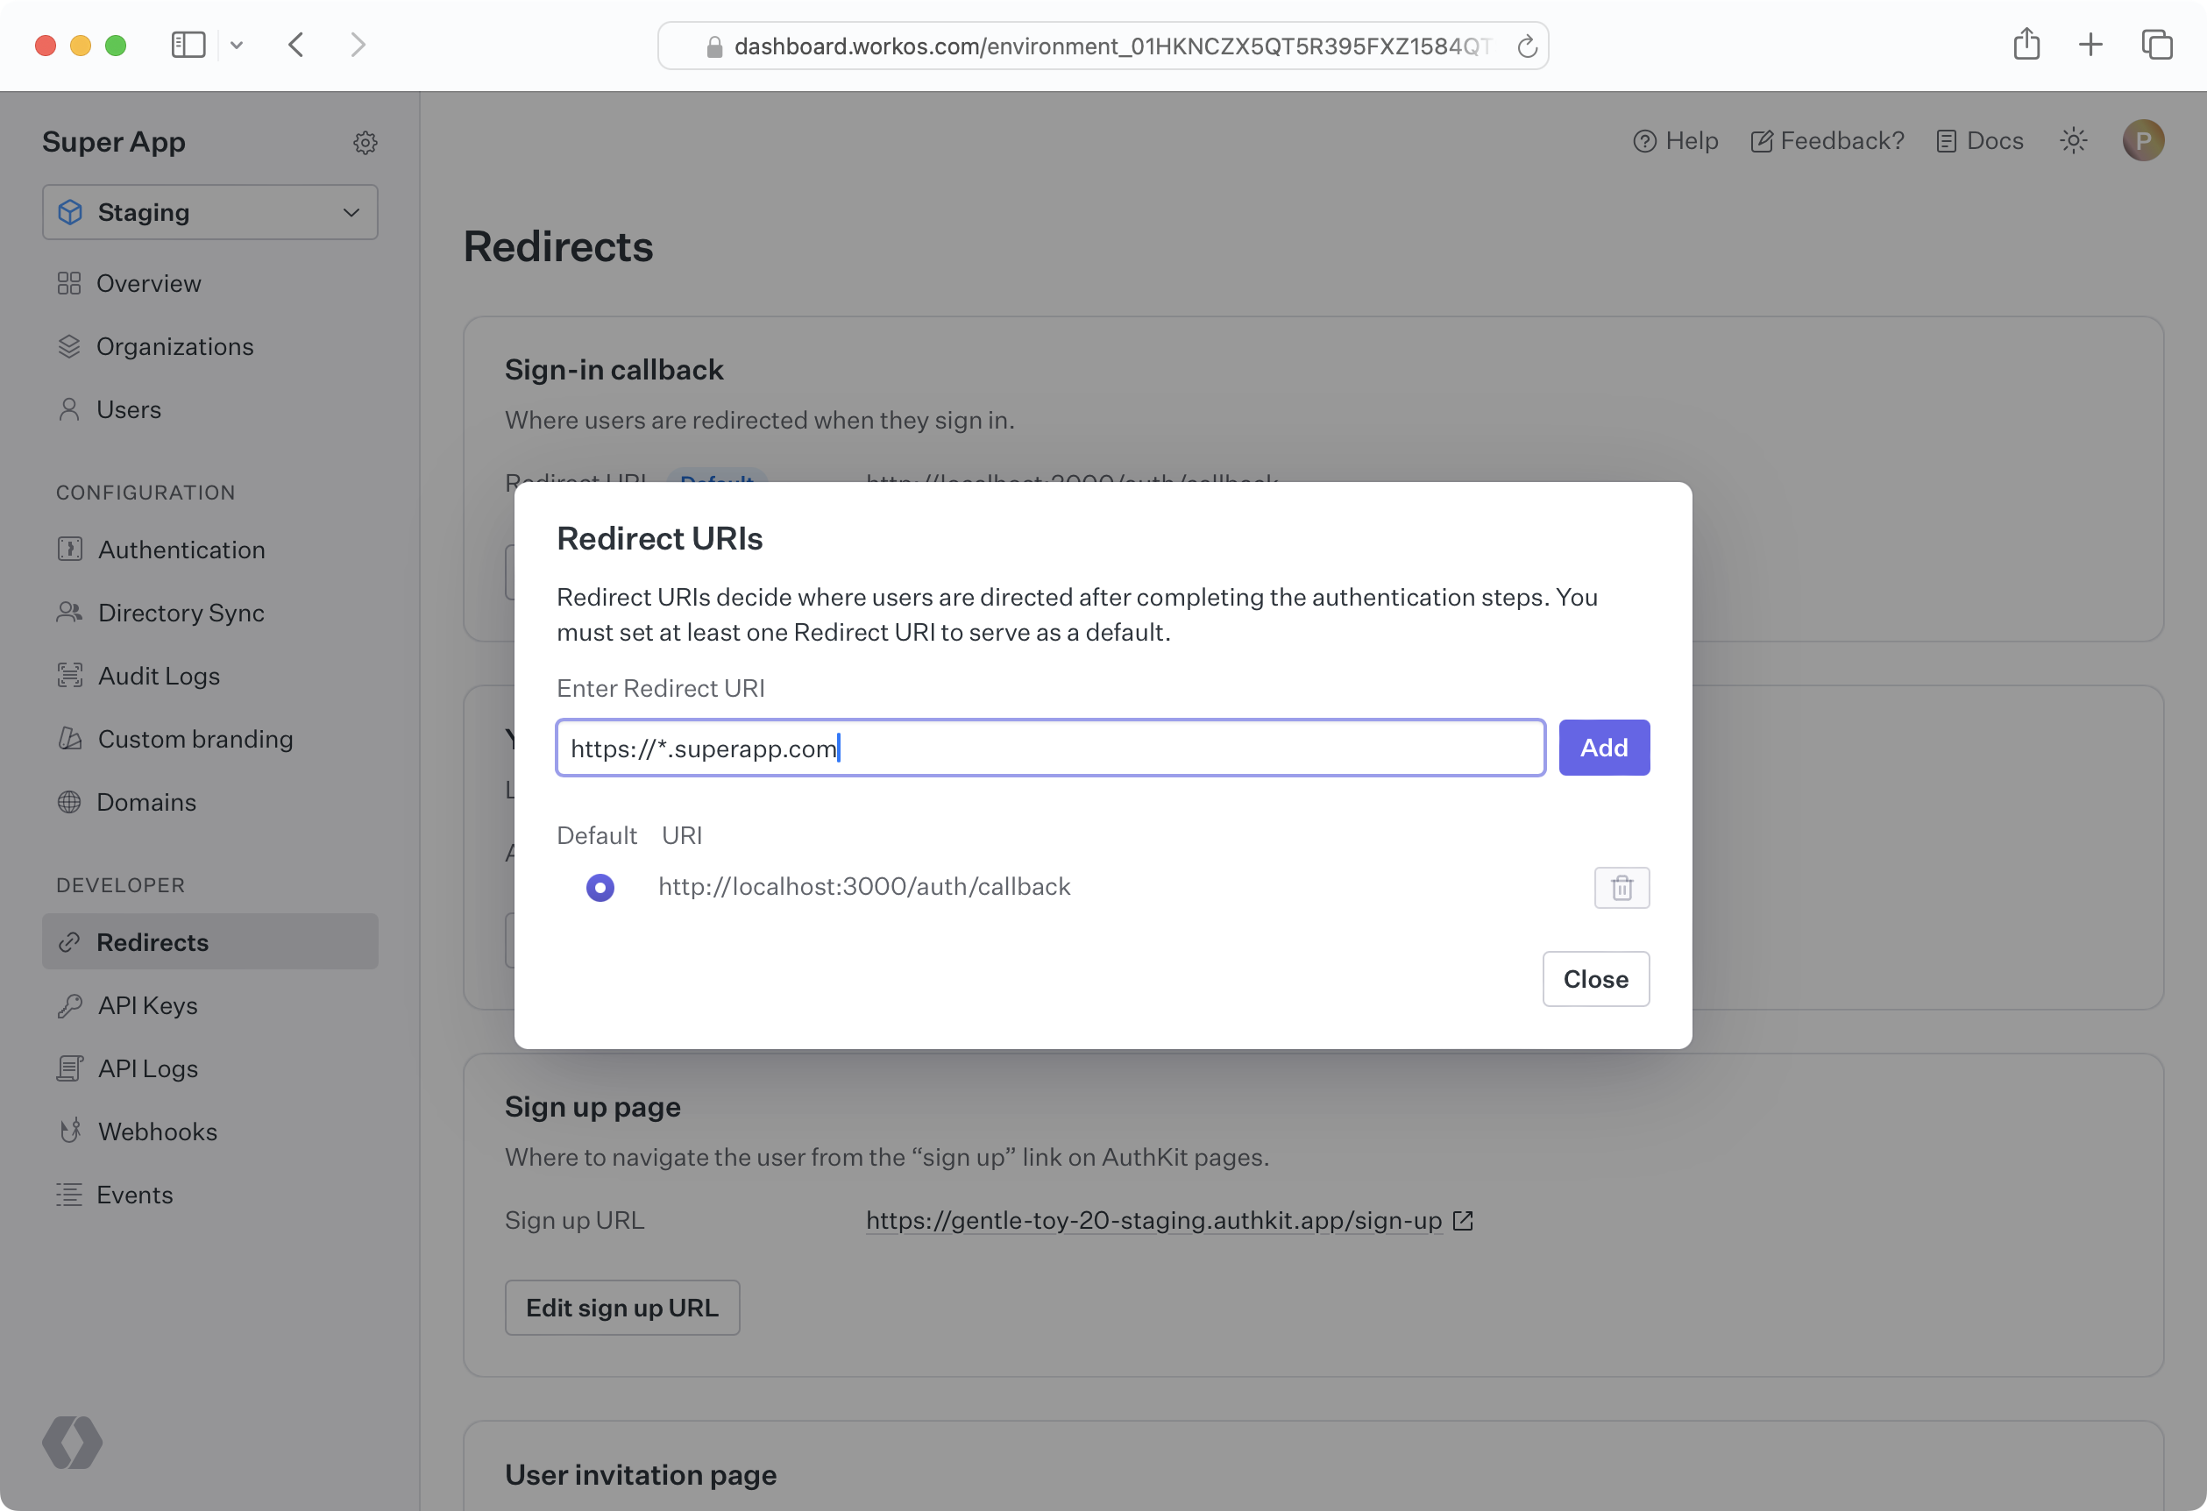2207x1511 pixels.
Task: Open the Super App settings gear icon
Action: (365, 141)
